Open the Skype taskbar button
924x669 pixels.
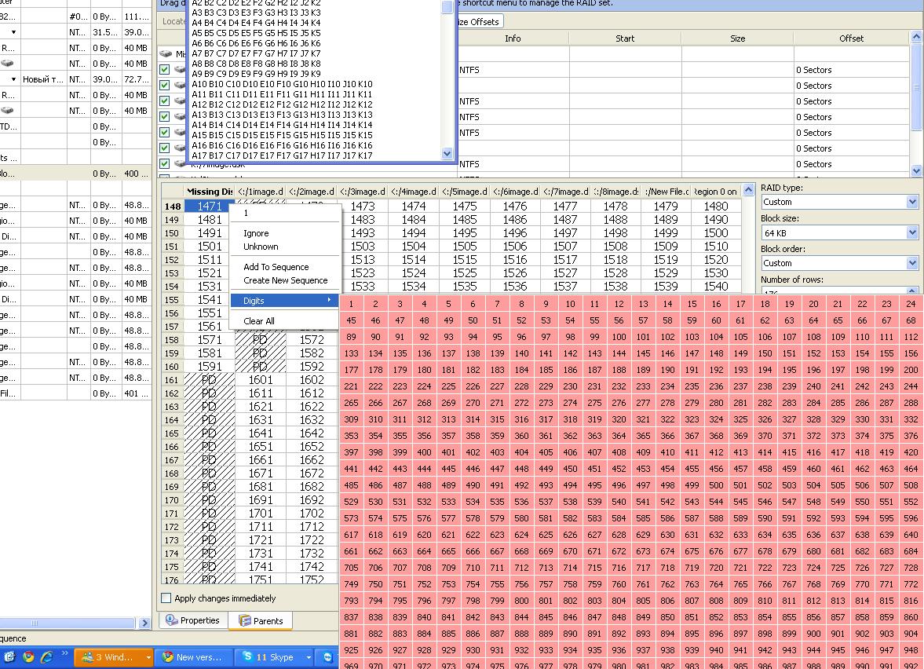tap(275, 656)
